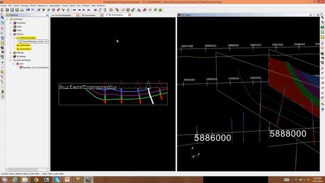This screenshot has width=325, height=183.
Task: Select Faults in the Explore tree
Action: (x=19, y=30)
